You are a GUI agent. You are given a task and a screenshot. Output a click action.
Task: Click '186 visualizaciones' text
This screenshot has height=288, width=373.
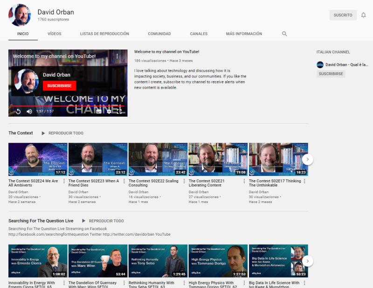150,61
